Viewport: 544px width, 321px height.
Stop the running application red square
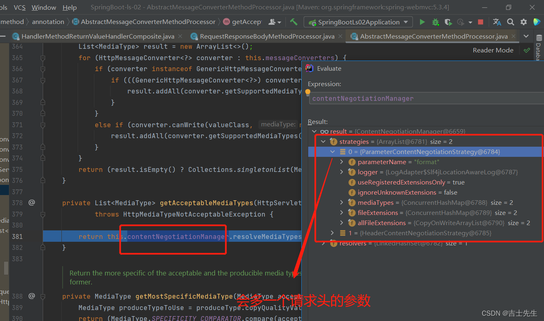pos(481,22)
